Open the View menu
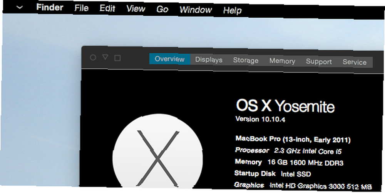 click(x=136, y=9)
